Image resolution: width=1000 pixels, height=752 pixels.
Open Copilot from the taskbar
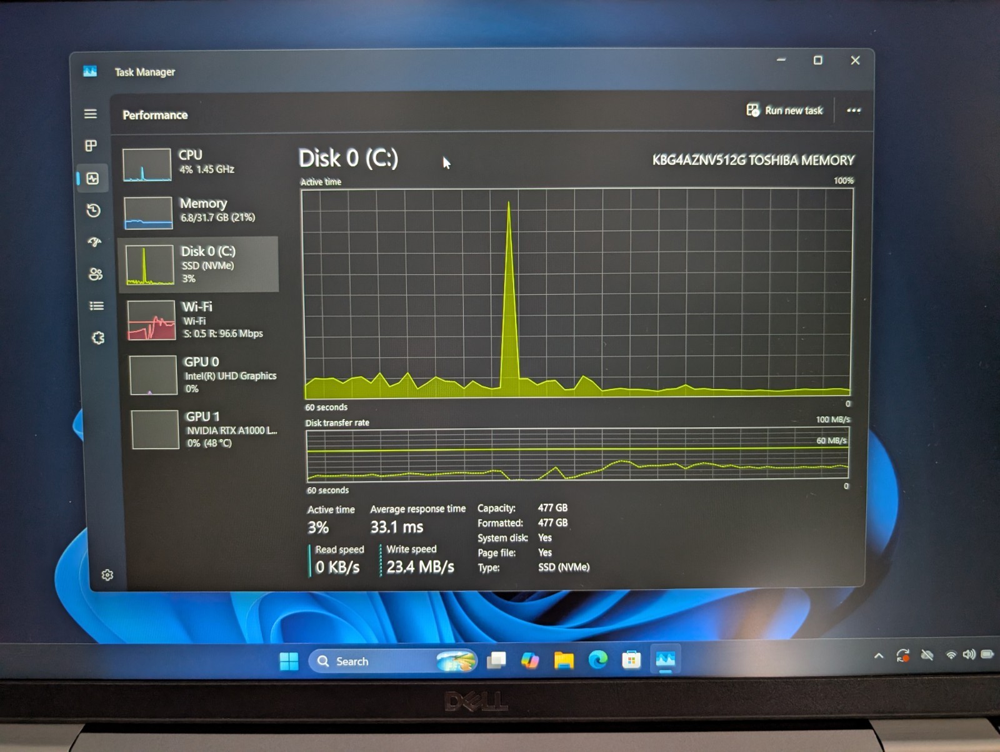tap(530, 660)
